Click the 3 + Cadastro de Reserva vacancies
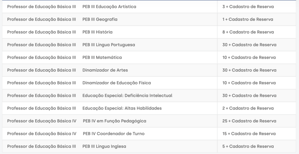Screen dimensions: 299x154 248,7
